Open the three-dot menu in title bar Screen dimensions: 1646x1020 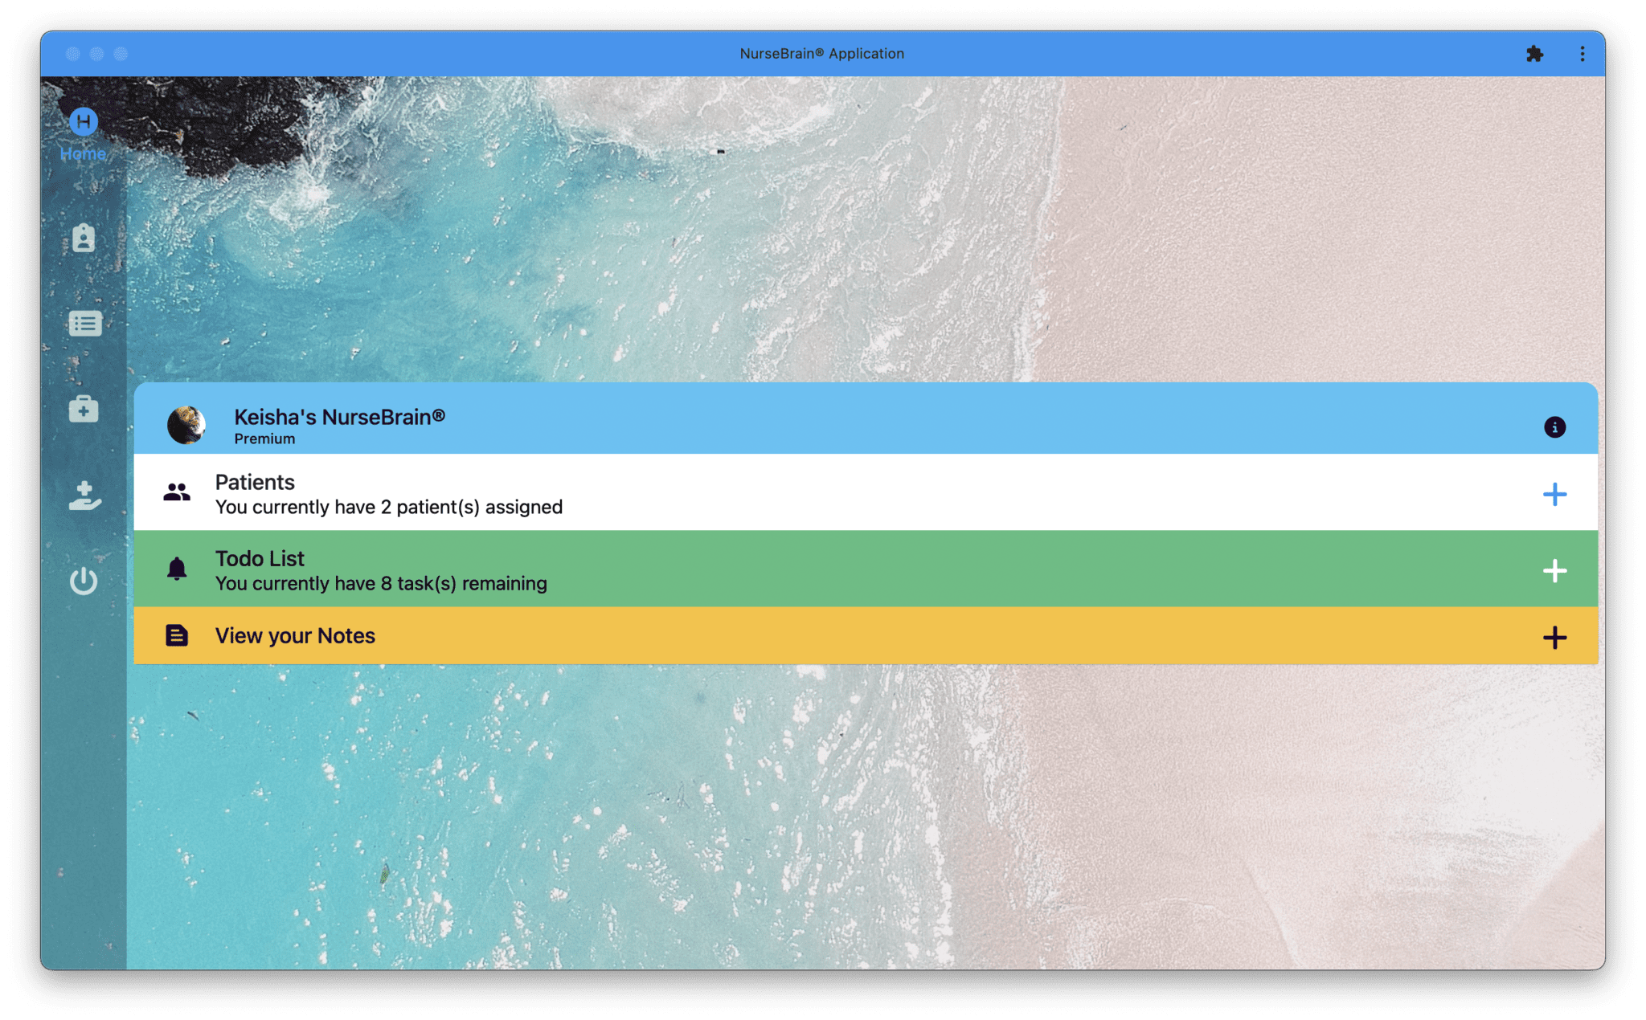pyautogui.click(x=1582, y=54)
